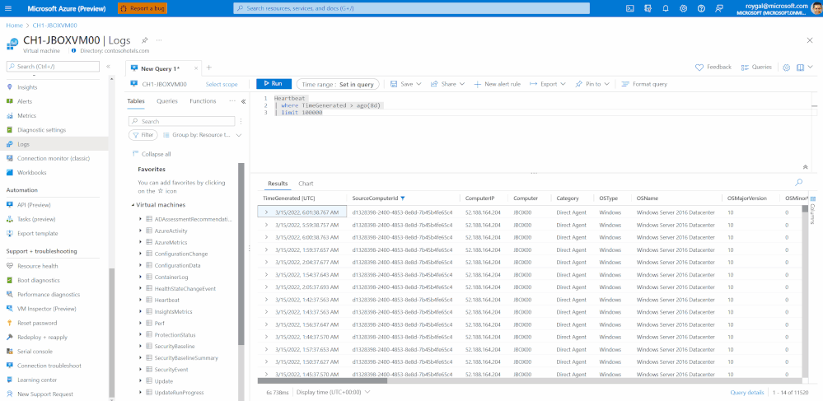This screenshot has width=823, height=401.
Task: Open the more options ellipsis beside Functions
Action: [x=232, y=101]
